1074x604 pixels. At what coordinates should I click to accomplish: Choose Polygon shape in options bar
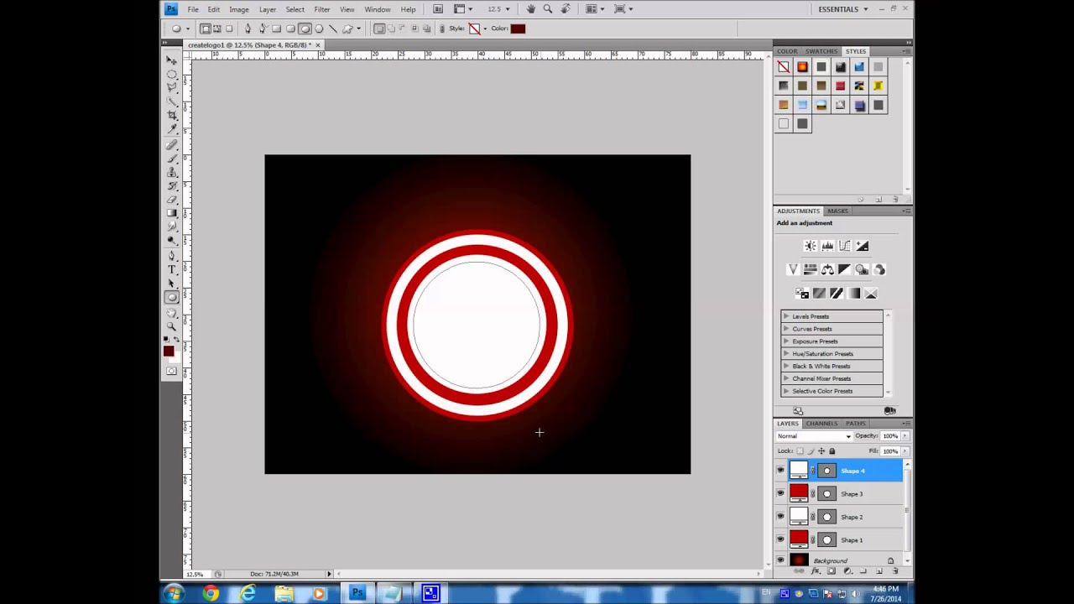click(319, 29)
